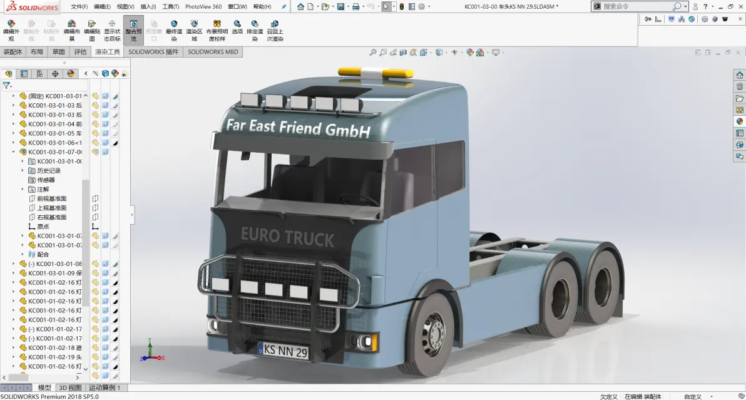Select the 渲染区域 render region tool
Viewport: 746px width, 400px height.
(x=194, y=31)
